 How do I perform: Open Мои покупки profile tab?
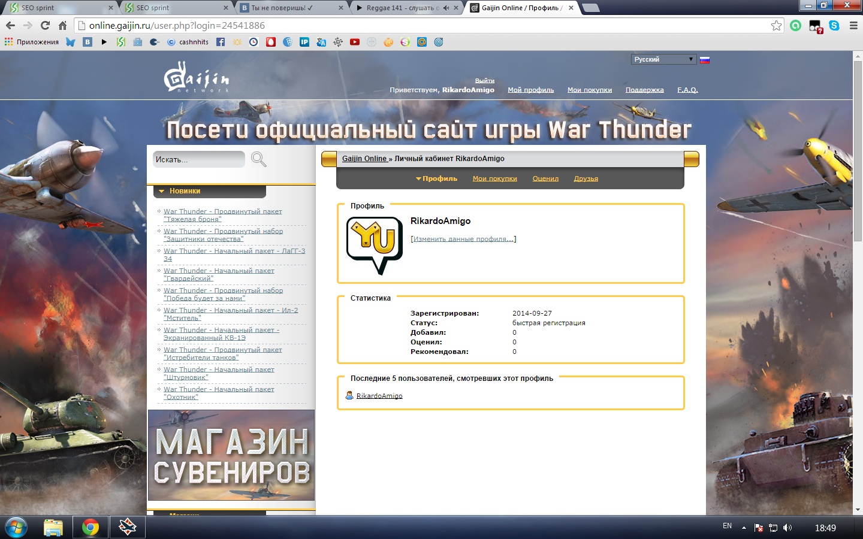click(x=494, y=178)
